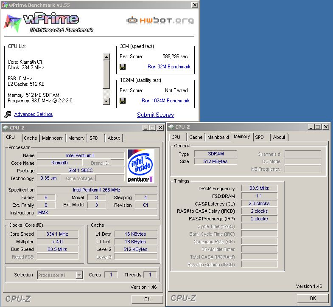Click FSB:DRAM value '1:1'
Image resolution: width=333 pixels, height=307 pixels.
pos(259,196)
